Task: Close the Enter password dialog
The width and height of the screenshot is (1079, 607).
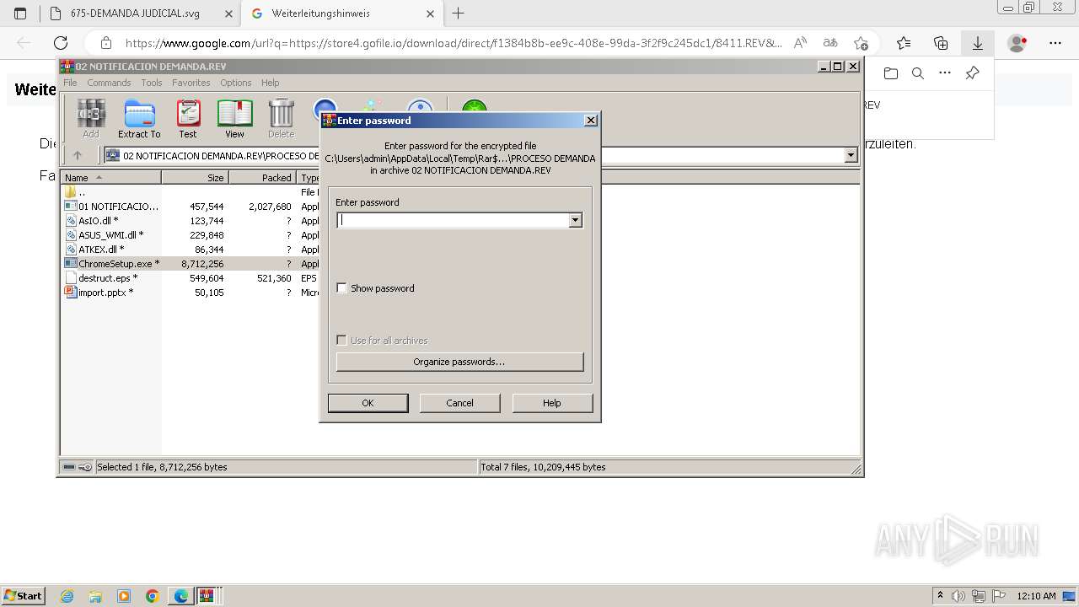Action: pos(591,121)
